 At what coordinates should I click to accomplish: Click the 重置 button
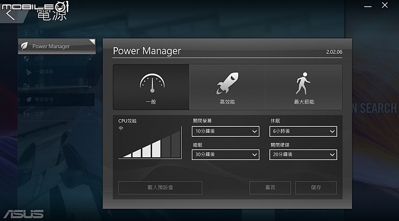point(270,188)
